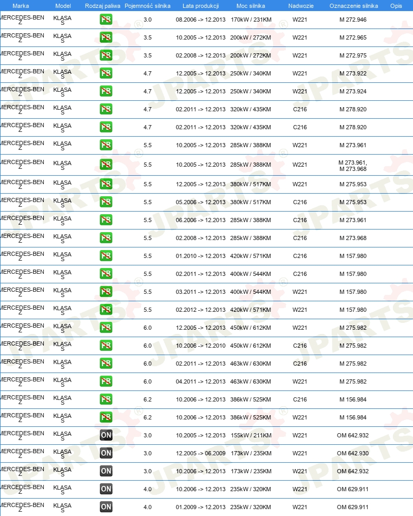Click the Nadwozie column header
413x516 pixels.
(301, 6)
